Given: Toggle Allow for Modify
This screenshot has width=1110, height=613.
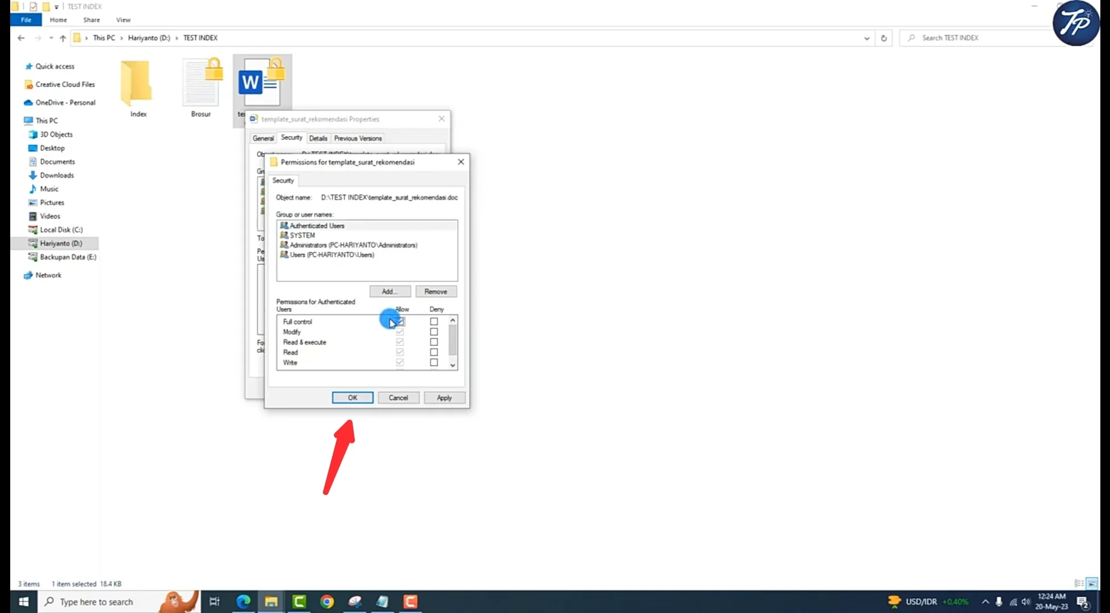Looking at the screenshot, I should tap(400, 332).
